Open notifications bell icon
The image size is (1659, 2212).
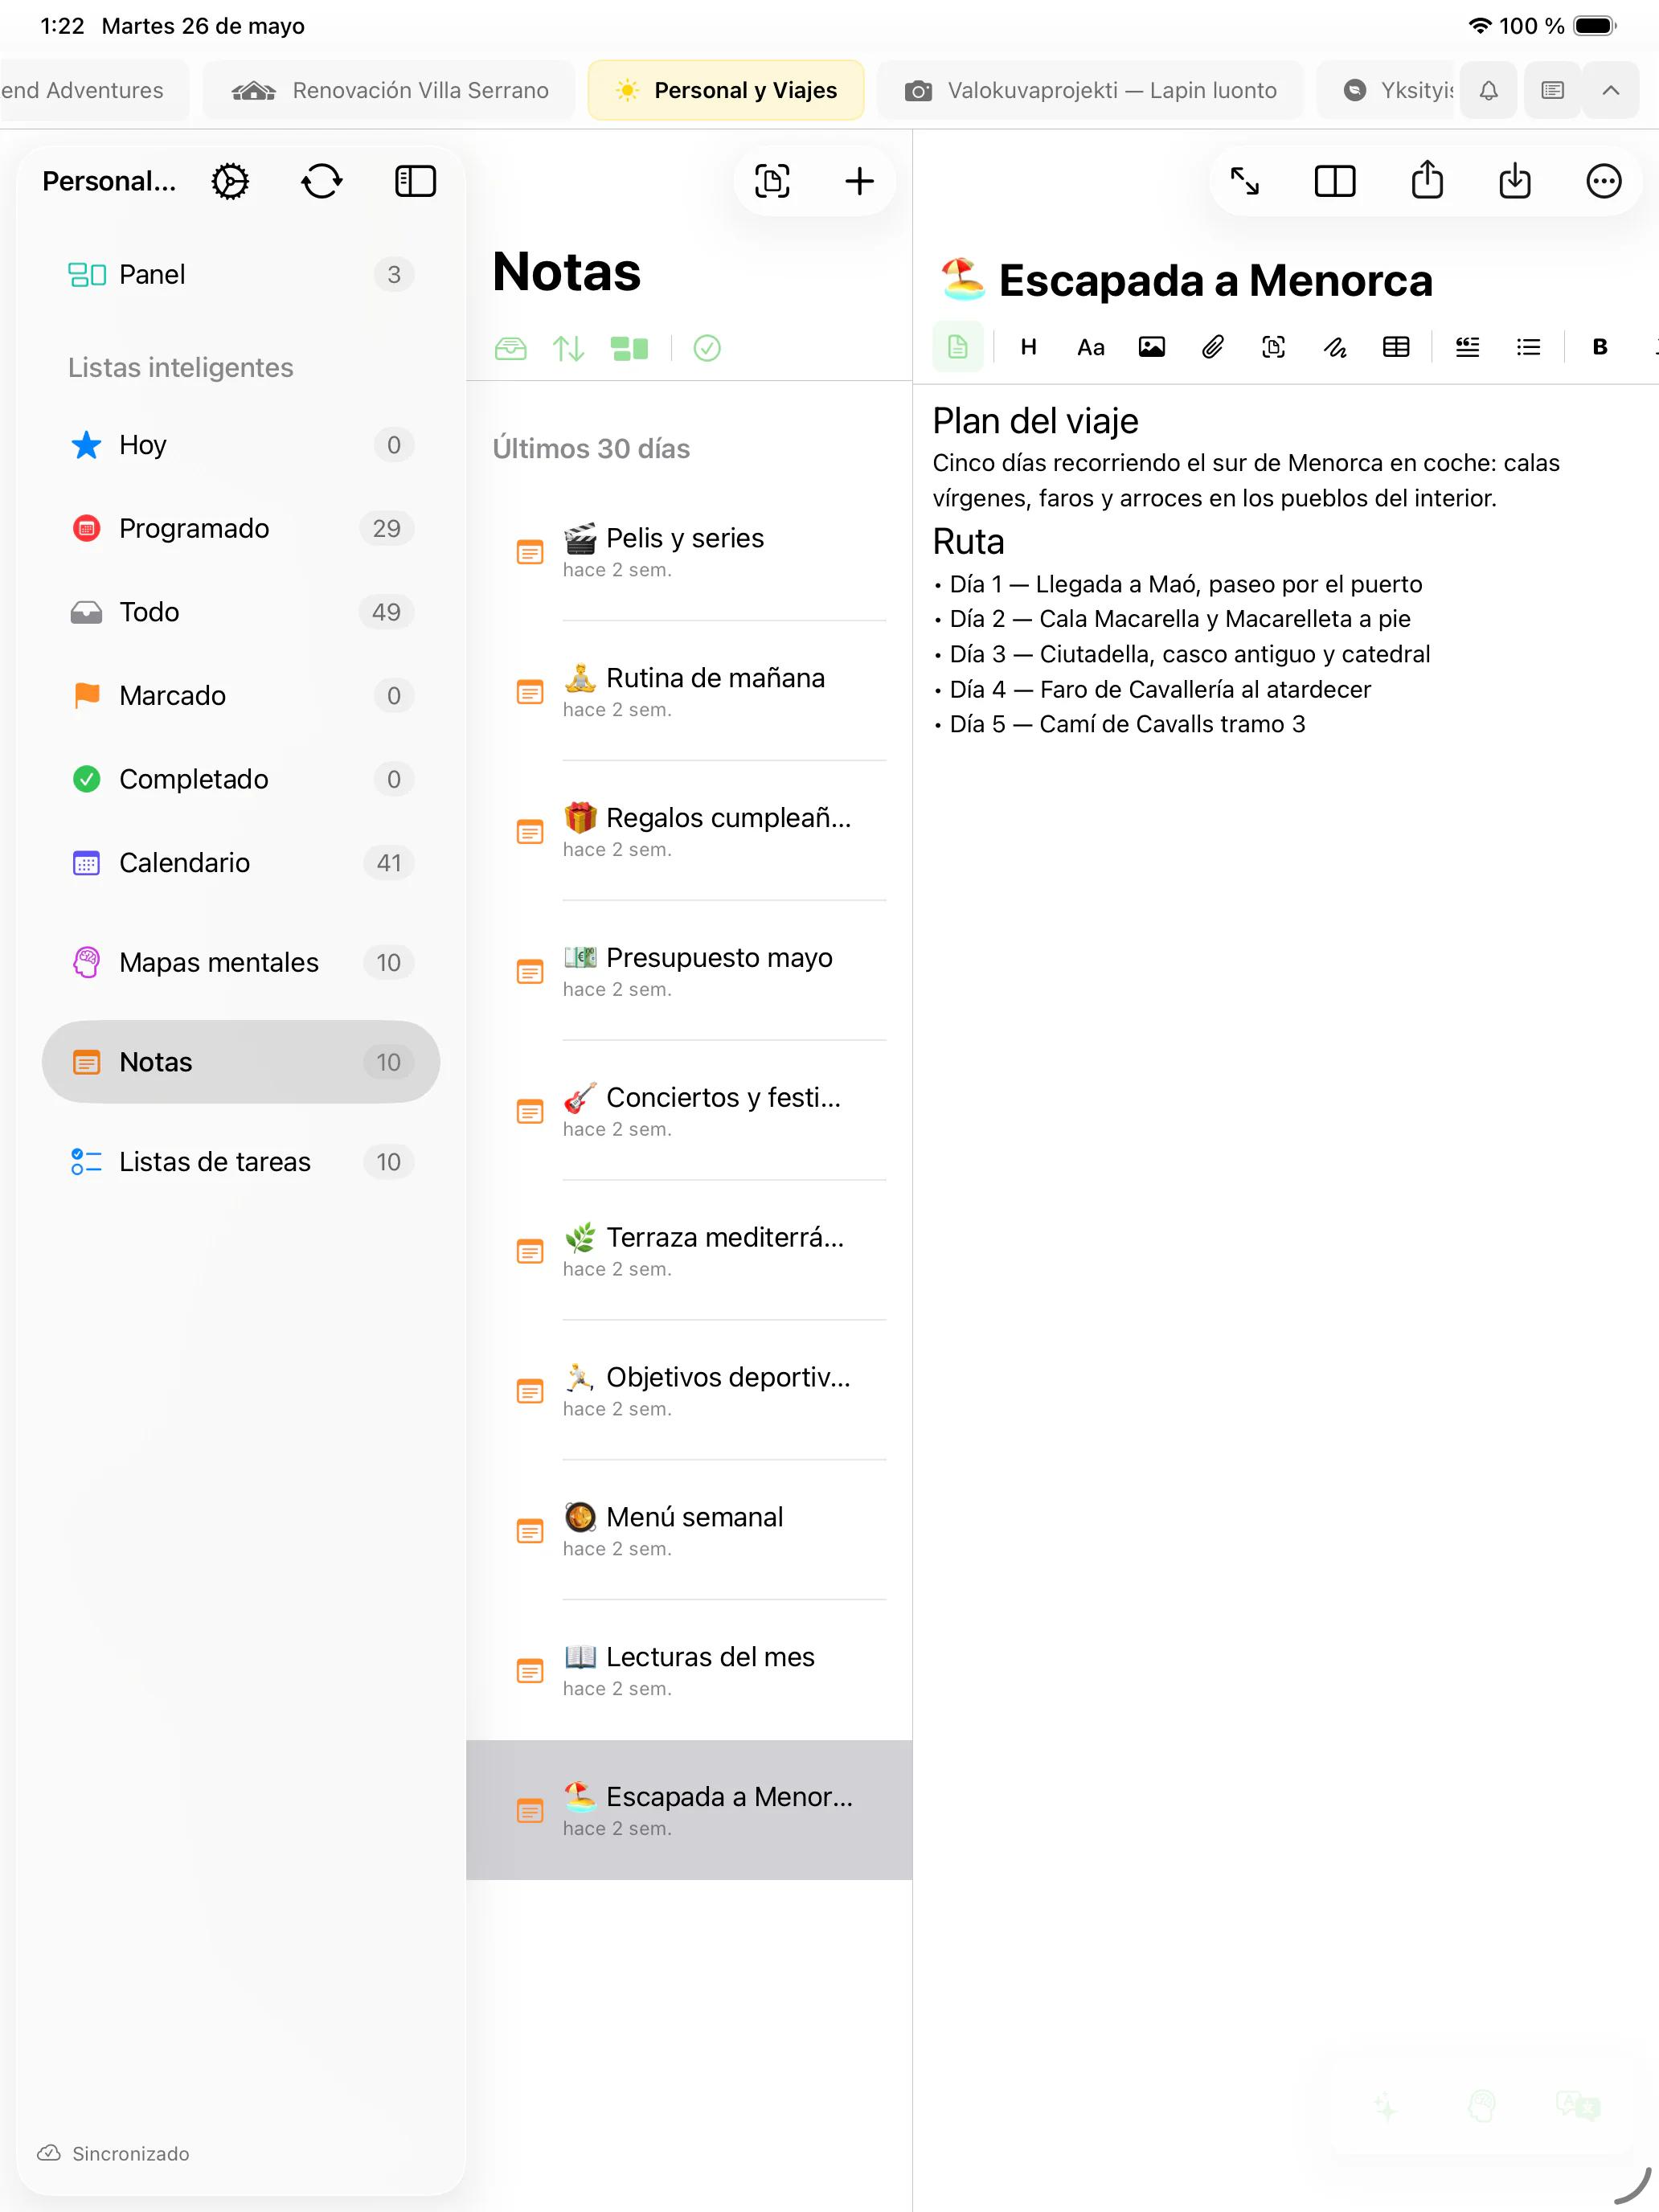pos(1488,90)
